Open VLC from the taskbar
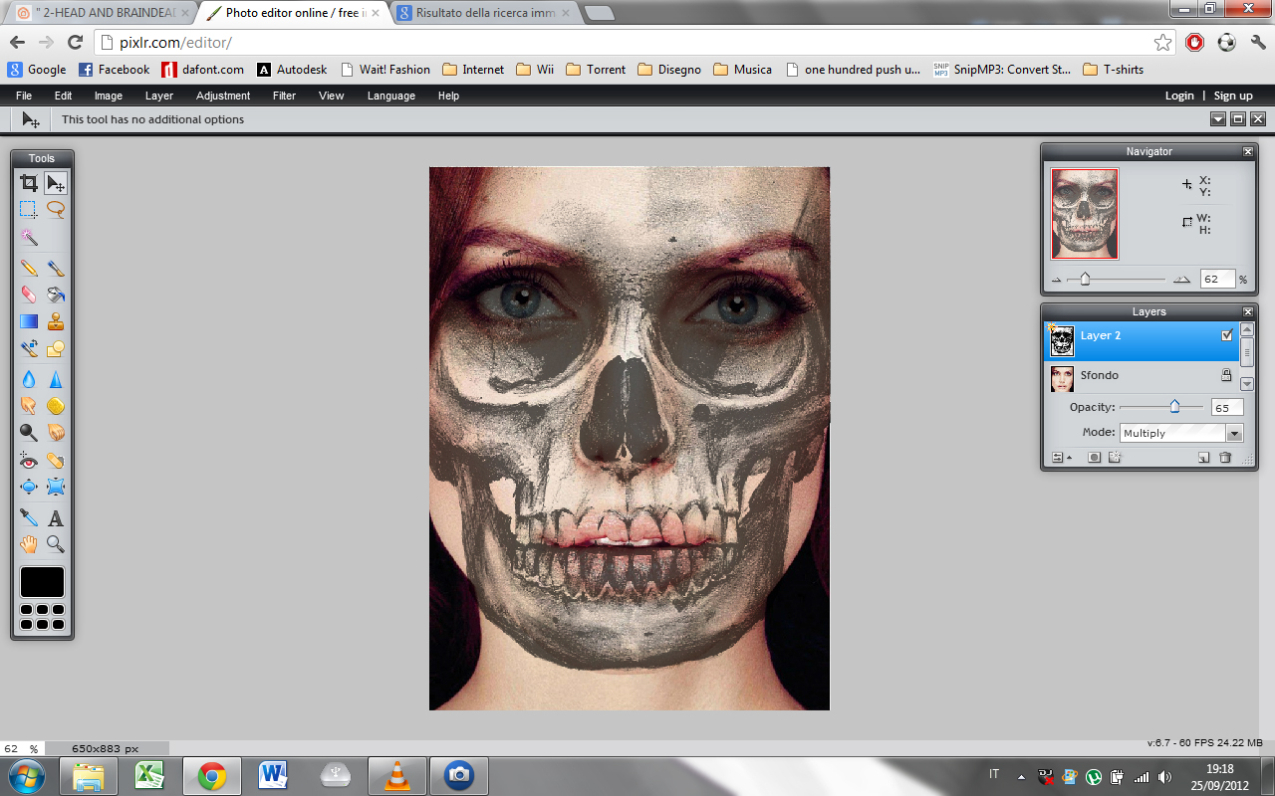 [x=397, y=775]
